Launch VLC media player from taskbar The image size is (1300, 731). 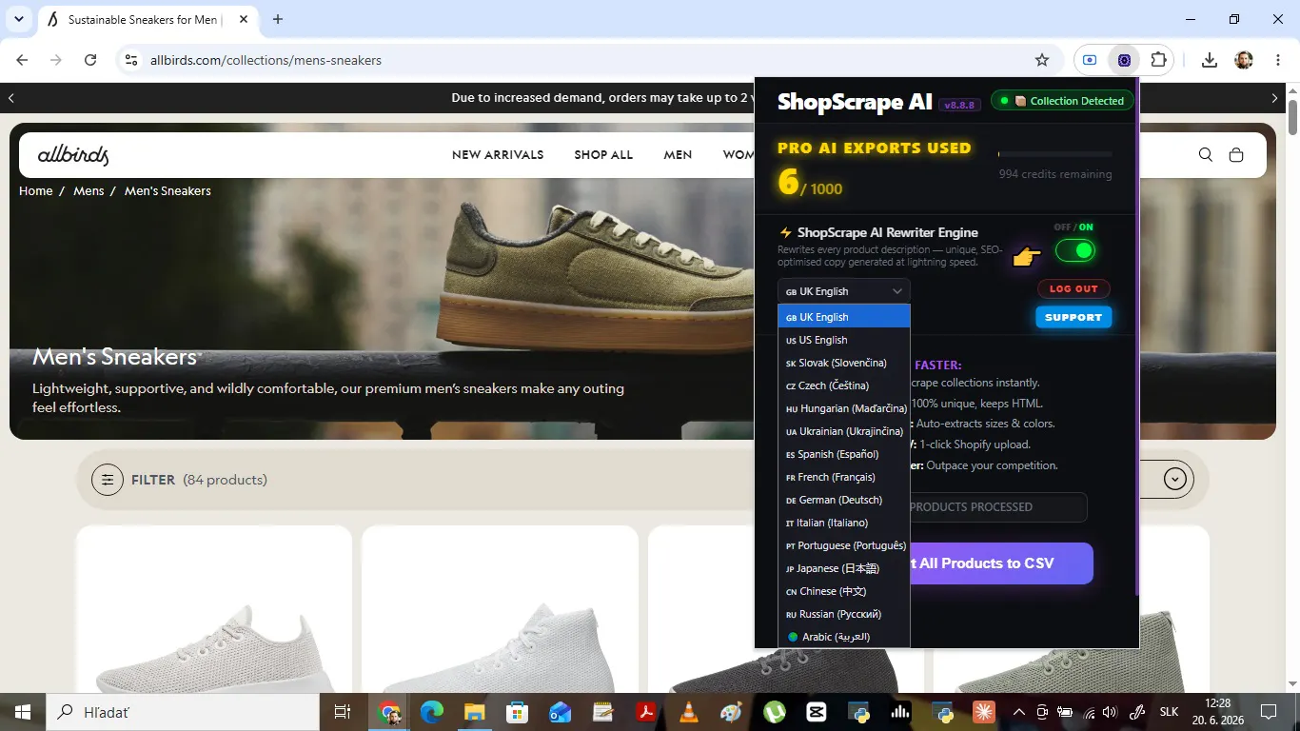(688, 712)
